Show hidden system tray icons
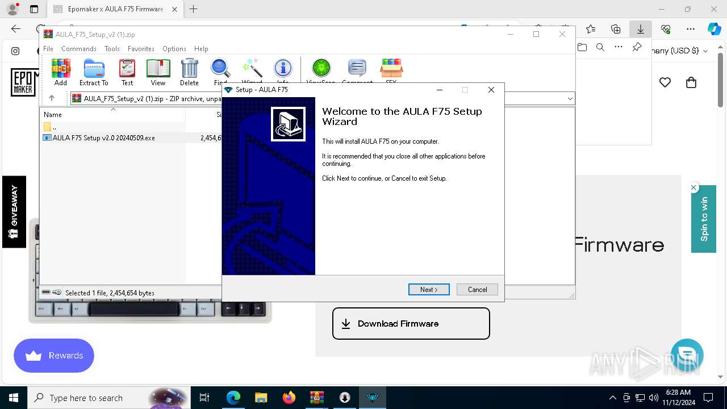The image size is (727, 409). point(612,398)
